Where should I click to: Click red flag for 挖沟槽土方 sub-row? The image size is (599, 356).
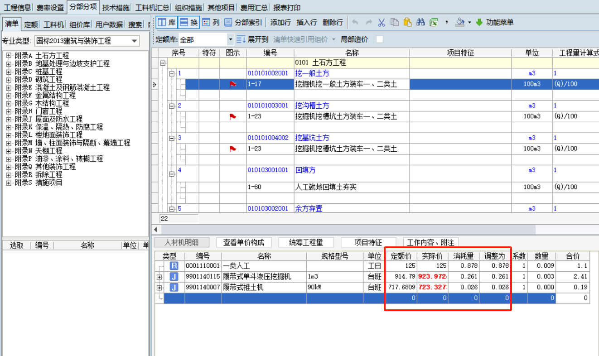point(232,116)
